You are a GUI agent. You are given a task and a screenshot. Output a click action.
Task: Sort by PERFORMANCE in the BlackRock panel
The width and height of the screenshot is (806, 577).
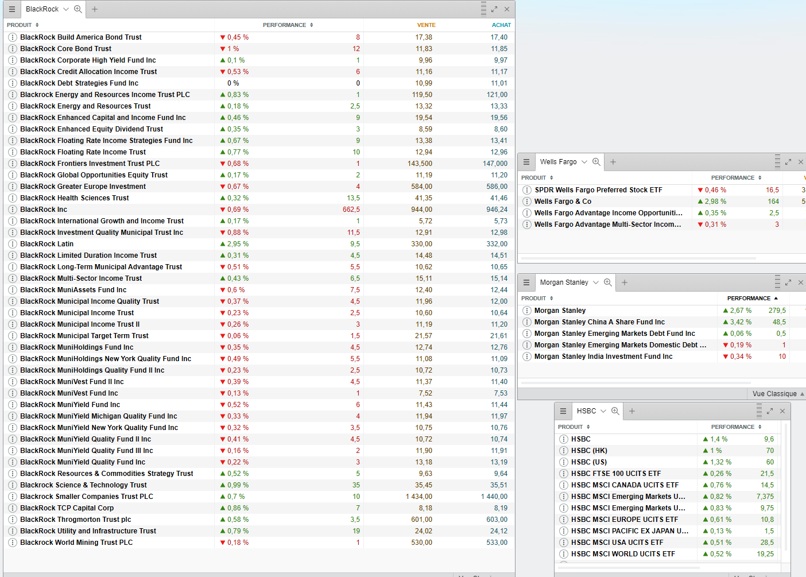[x=288, y=25]
